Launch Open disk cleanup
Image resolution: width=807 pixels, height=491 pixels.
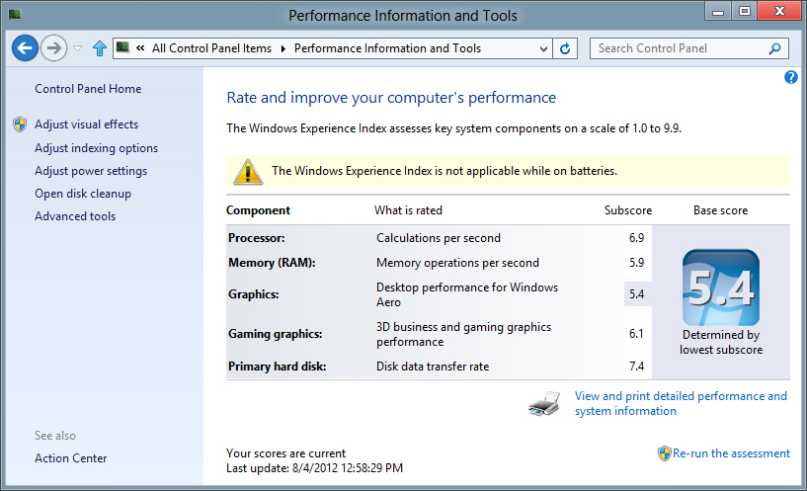click(x=83, y=194)
